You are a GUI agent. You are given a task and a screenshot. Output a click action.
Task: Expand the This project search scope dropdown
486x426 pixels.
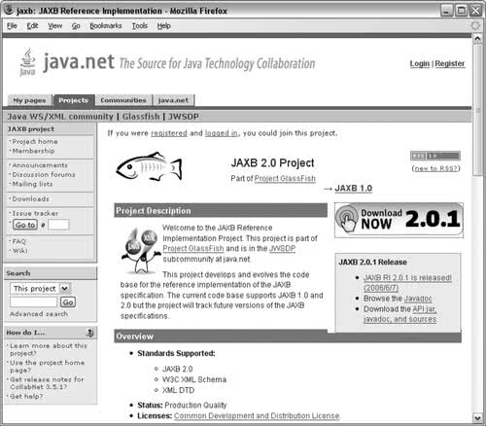pos(41,288)
